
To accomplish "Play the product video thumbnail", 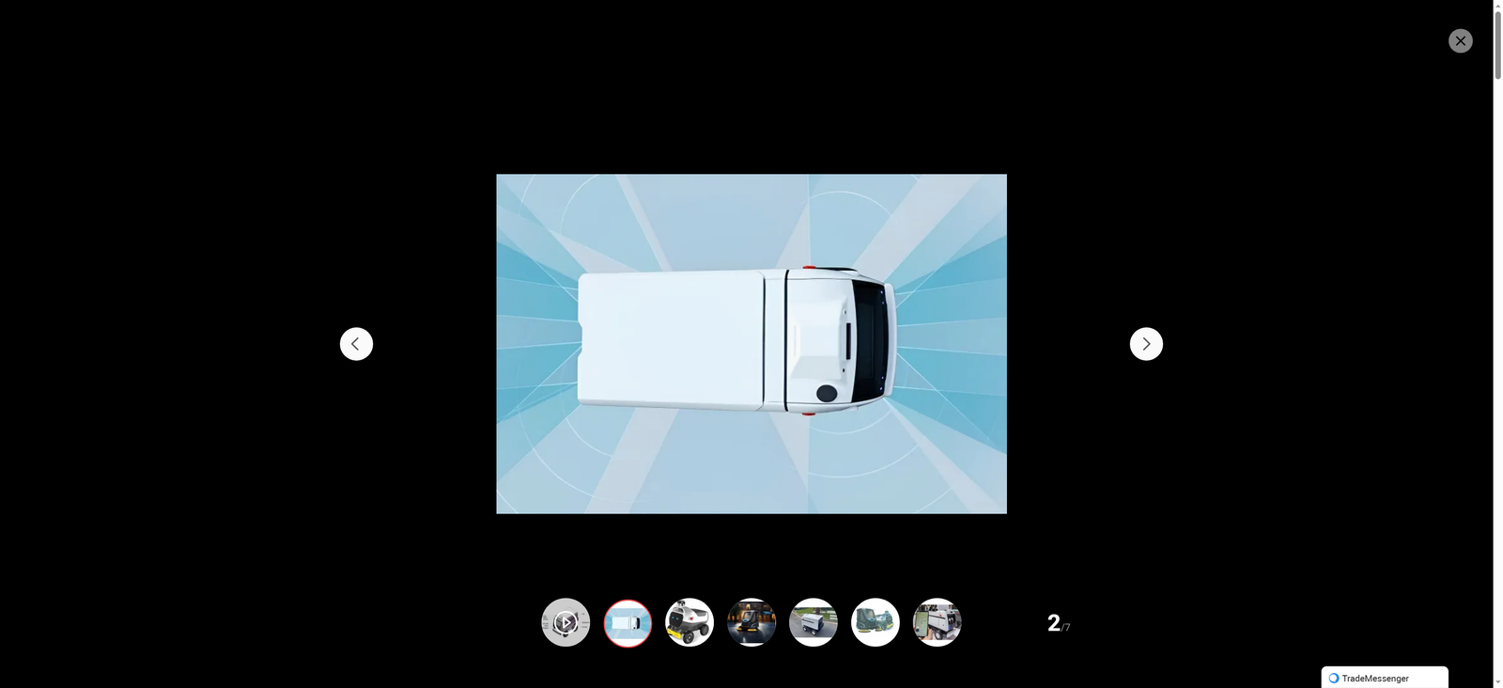I will pos(566,622).
